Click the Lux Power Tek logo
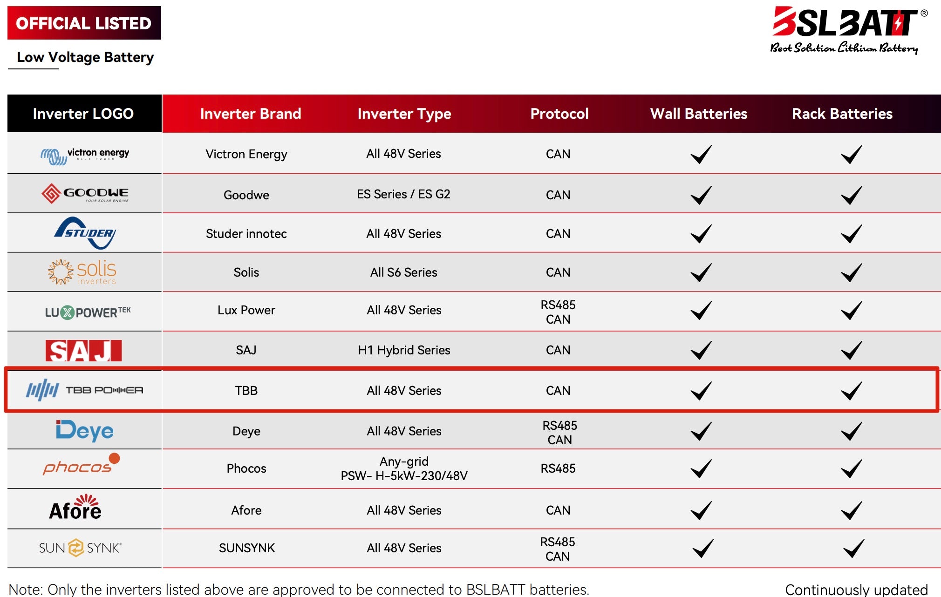This screenshot has width=941, height=597. pos(88,312)
